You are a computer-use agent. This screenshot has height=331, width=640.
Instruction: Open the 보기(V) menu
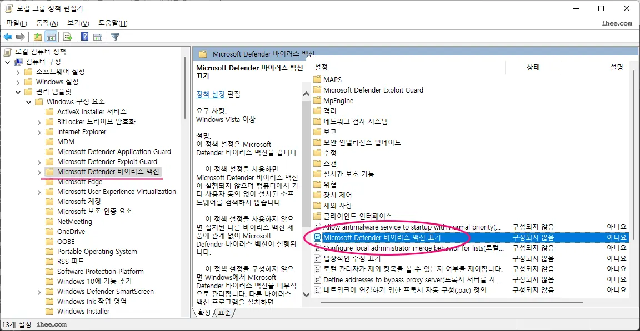[x=78, y=23]
